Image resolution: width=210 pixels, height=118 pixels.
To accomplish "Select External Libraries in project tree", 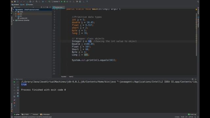I will coord(22,20).
